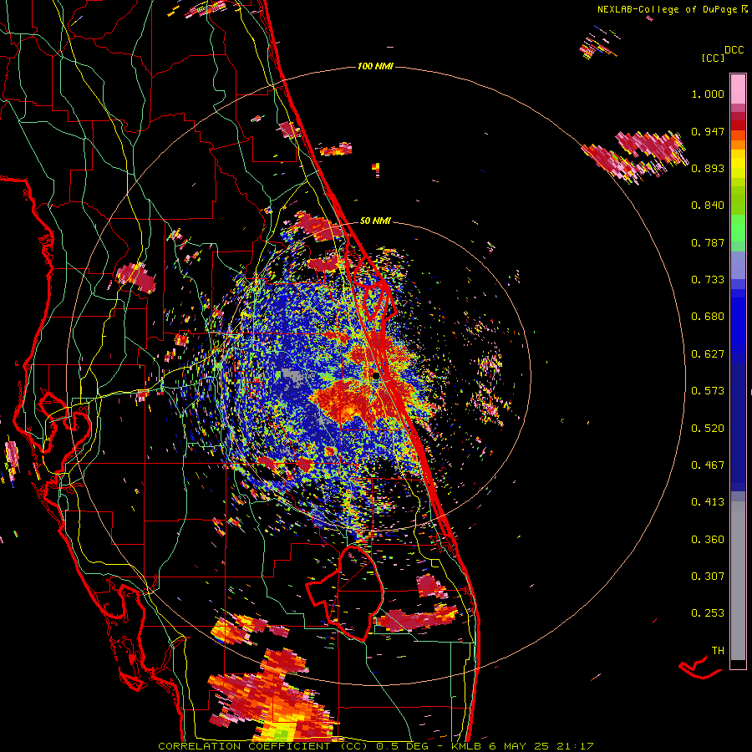
Task: Click the bright green segment of the color bar
Action: [738, 228]
